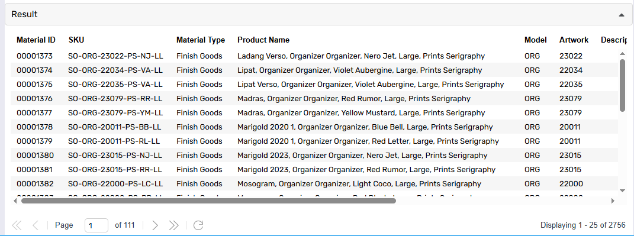The image size is (634, 236).
Task: Click the Artwork column header
Action: [574, 40]
